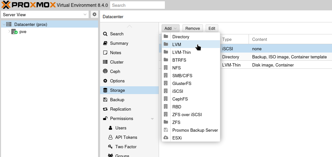Collapse the Datacenter tree node
Screen dimensions: 332x157
pyautogui.click(x=4, y=24)
